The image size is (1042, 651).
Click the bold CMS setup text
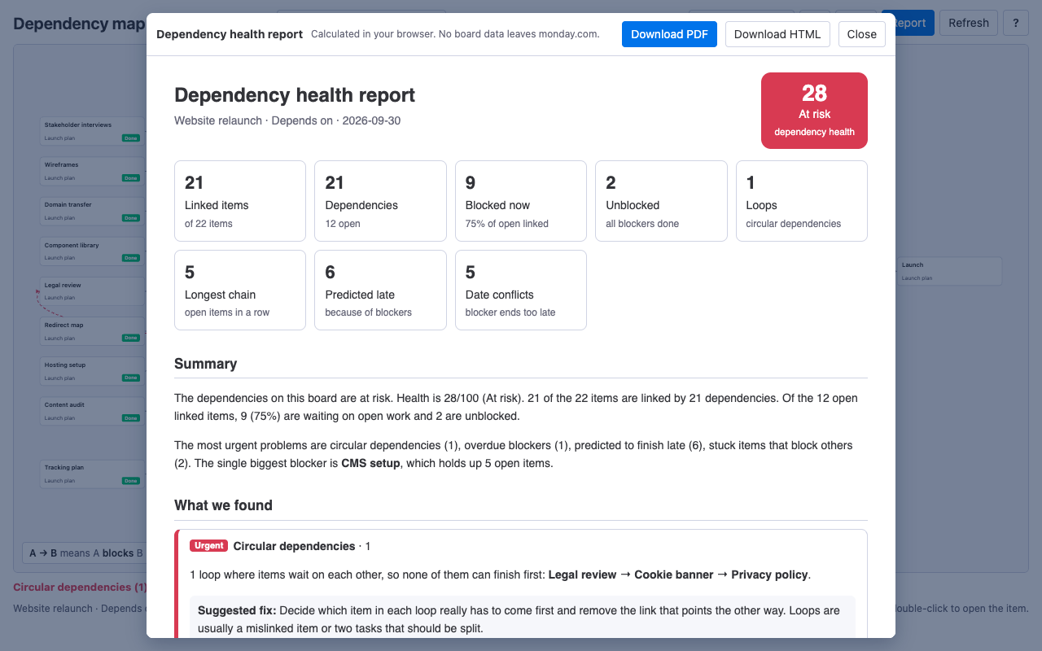(370, 463)
